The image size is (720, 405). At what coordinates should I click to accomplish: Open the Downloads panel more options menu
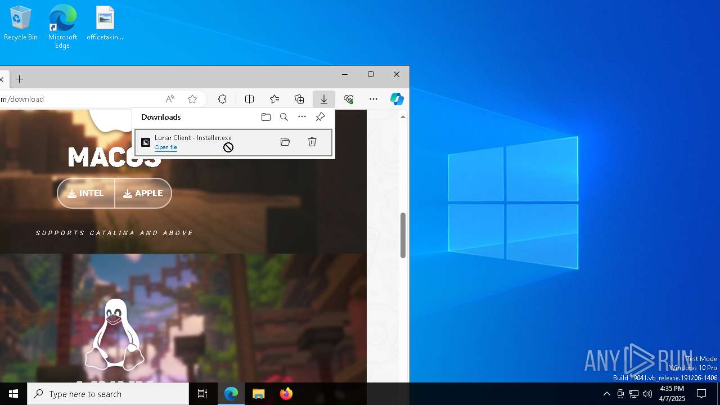point(302,117)
